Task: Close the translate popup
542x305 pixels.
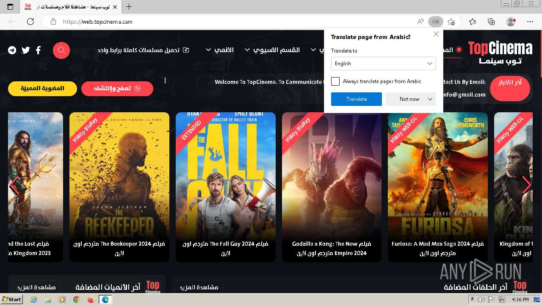Action: pos(436,34)
